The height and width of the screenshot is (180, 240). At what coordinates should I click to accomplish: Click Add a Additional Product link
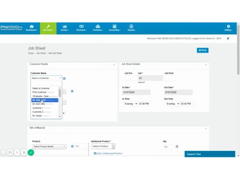tap(108, 154)
